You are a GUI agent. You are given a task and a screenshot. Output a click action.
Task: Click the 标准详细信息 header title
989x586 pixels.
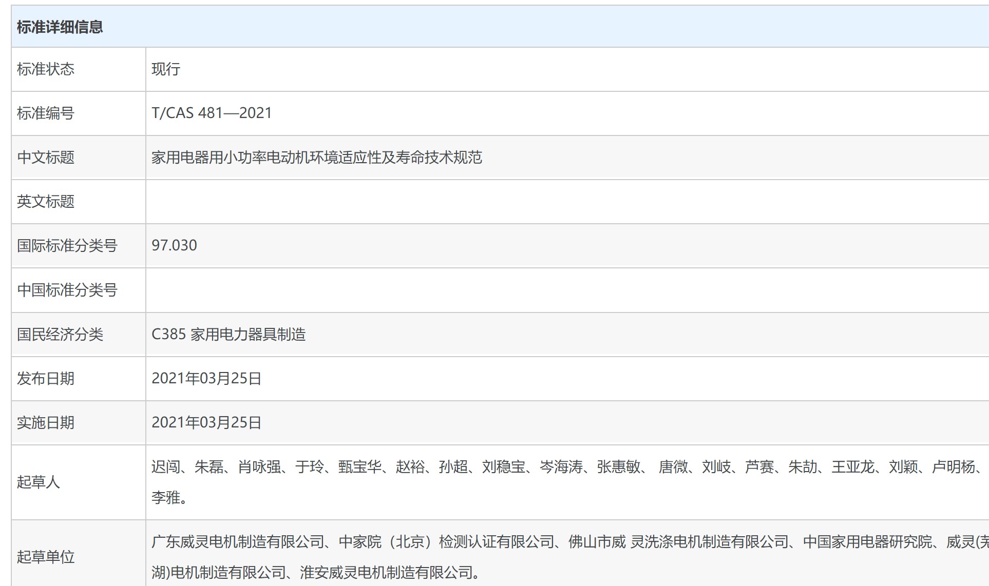[x=60, y=27]
